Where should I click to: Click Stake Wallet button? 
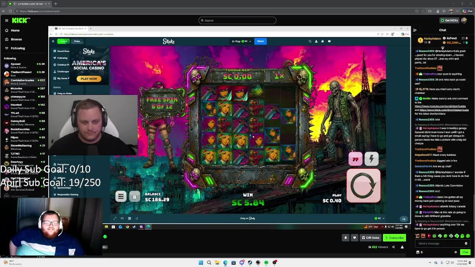click(x=261, y=41)
